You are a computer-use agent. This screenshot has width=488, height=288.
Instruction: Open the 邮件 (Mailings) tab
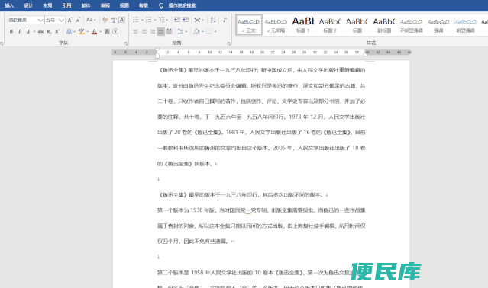click(86, 5)
